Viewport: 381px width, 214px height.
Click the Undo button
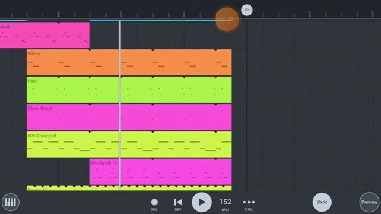(x=321, y=202)
